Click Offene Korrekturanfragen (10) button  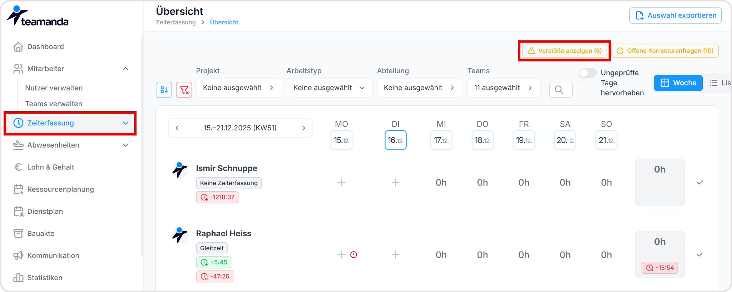click(x=665, y=51)
